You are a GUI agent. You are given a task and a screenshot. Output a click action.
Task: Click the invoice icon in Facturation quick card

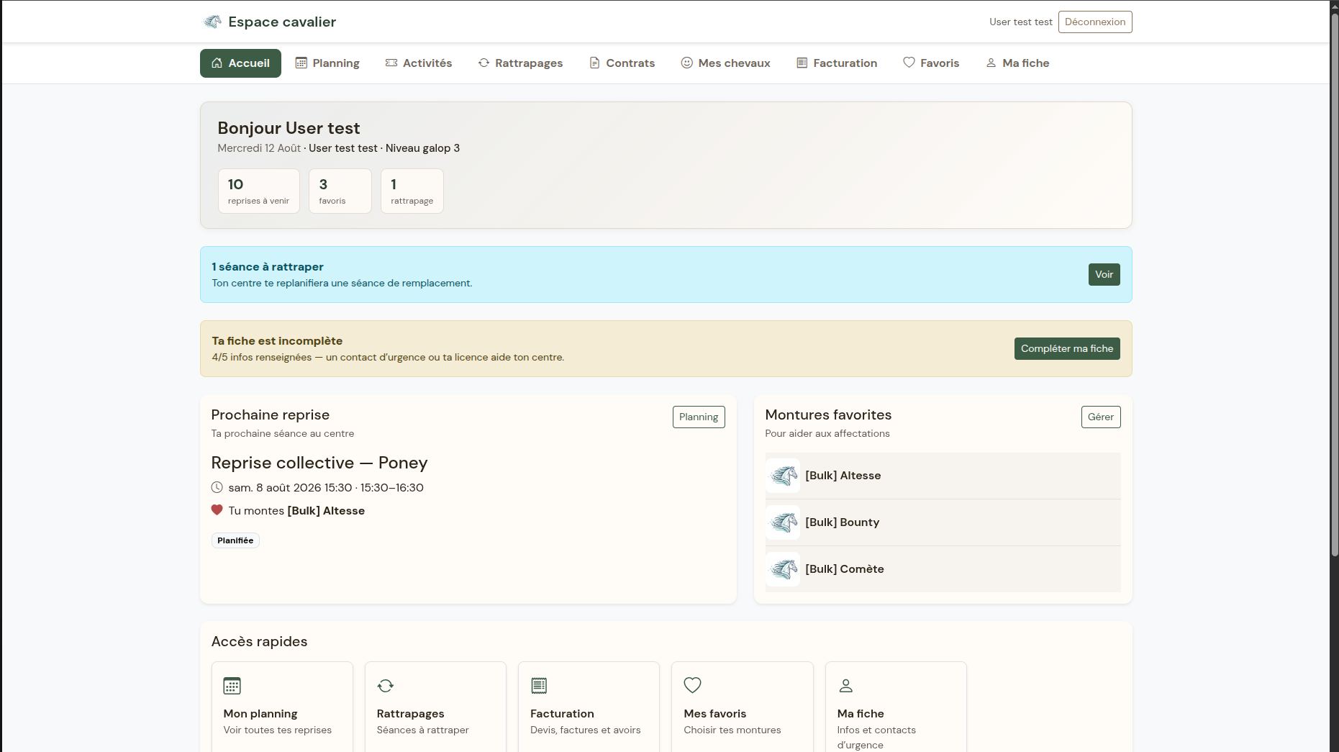click(x=539, y=686)
